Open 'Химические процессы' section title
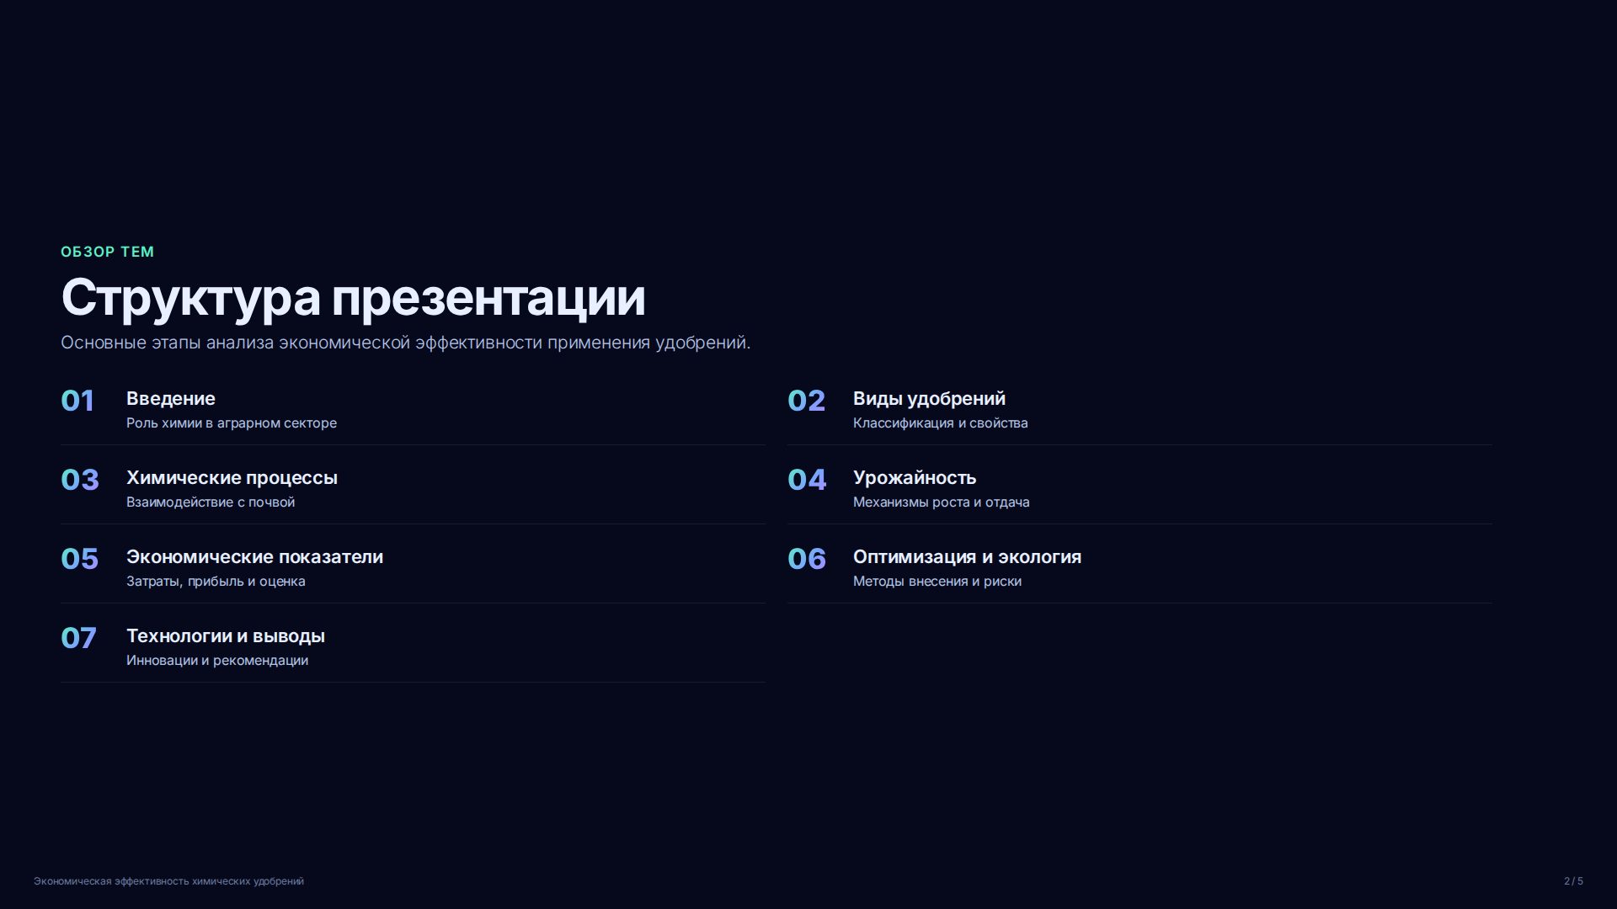This screenshot has height=909, width=1617. click(232, 478)
